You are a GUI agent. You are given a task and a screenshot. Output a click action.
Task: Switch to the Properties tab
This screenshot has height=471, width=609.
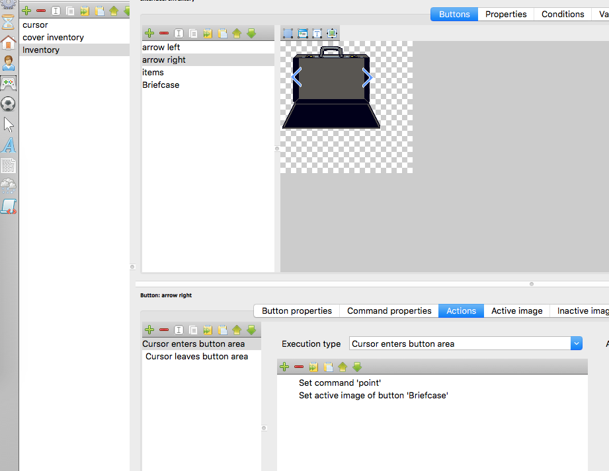pyautogui.click(x=506, y=15)
